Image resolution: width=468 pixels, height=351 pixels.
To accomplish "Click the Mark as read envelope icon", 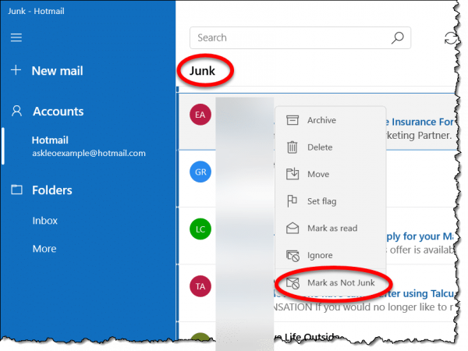I will [292, 228].
